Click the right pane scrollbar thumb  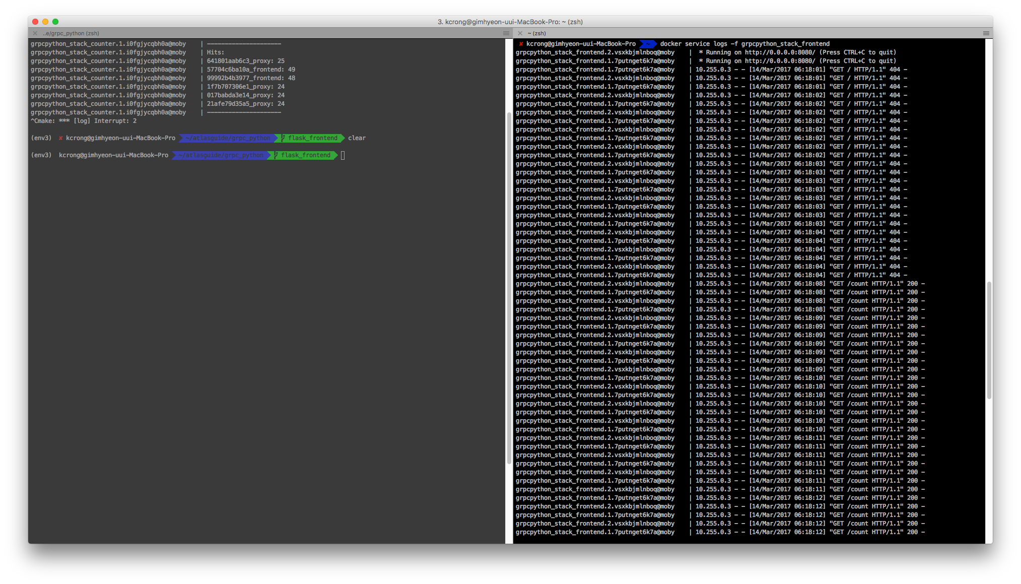(x=989, y=340)
